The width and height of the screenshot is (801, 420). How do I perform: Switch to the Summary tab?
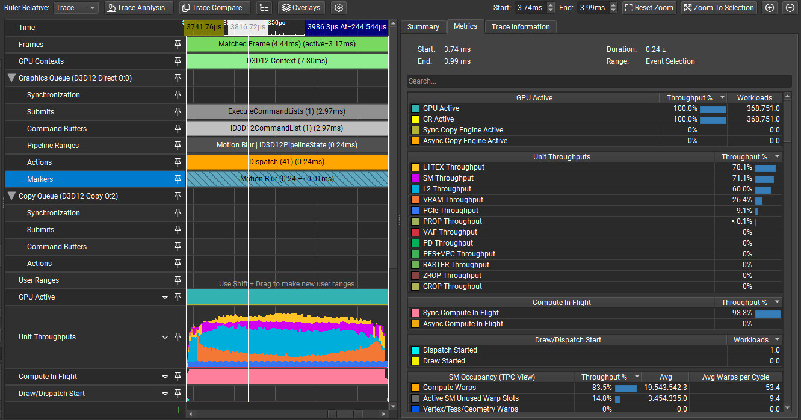pyautogui.click(x=423, y=27)
